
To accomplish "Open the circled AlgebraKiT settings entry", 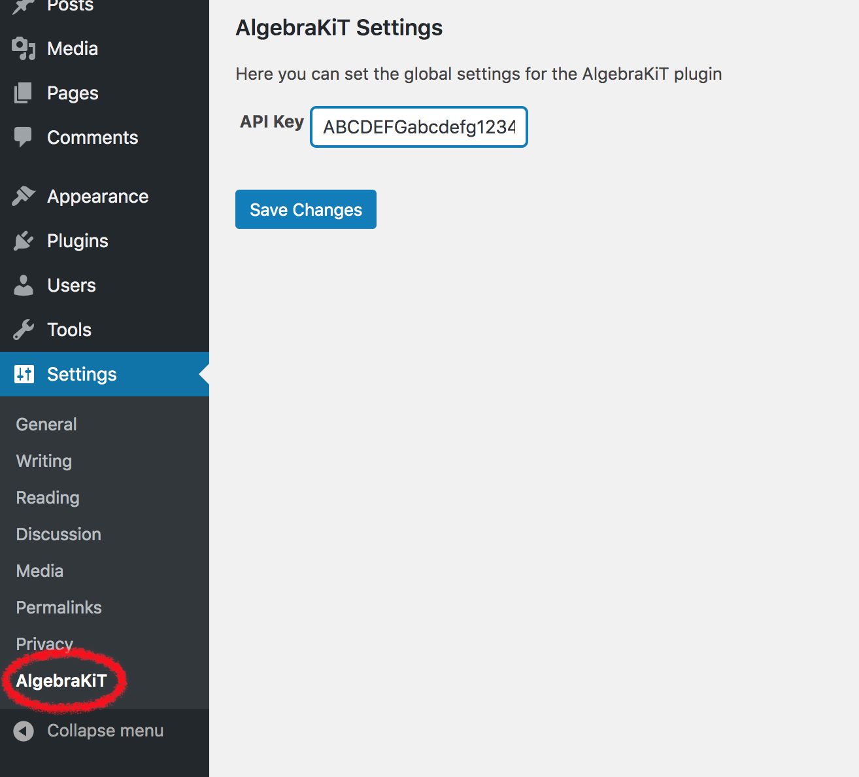I will (62, 681).
